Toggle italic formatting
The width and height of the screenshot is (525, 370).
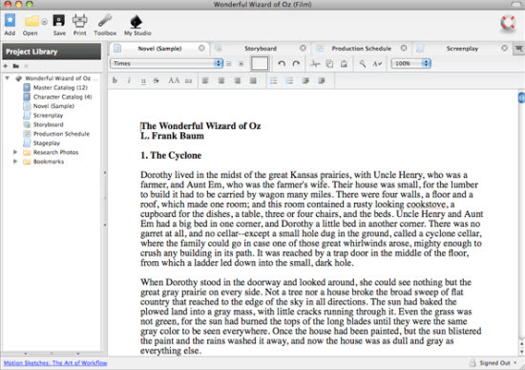(x=129, y=80)
